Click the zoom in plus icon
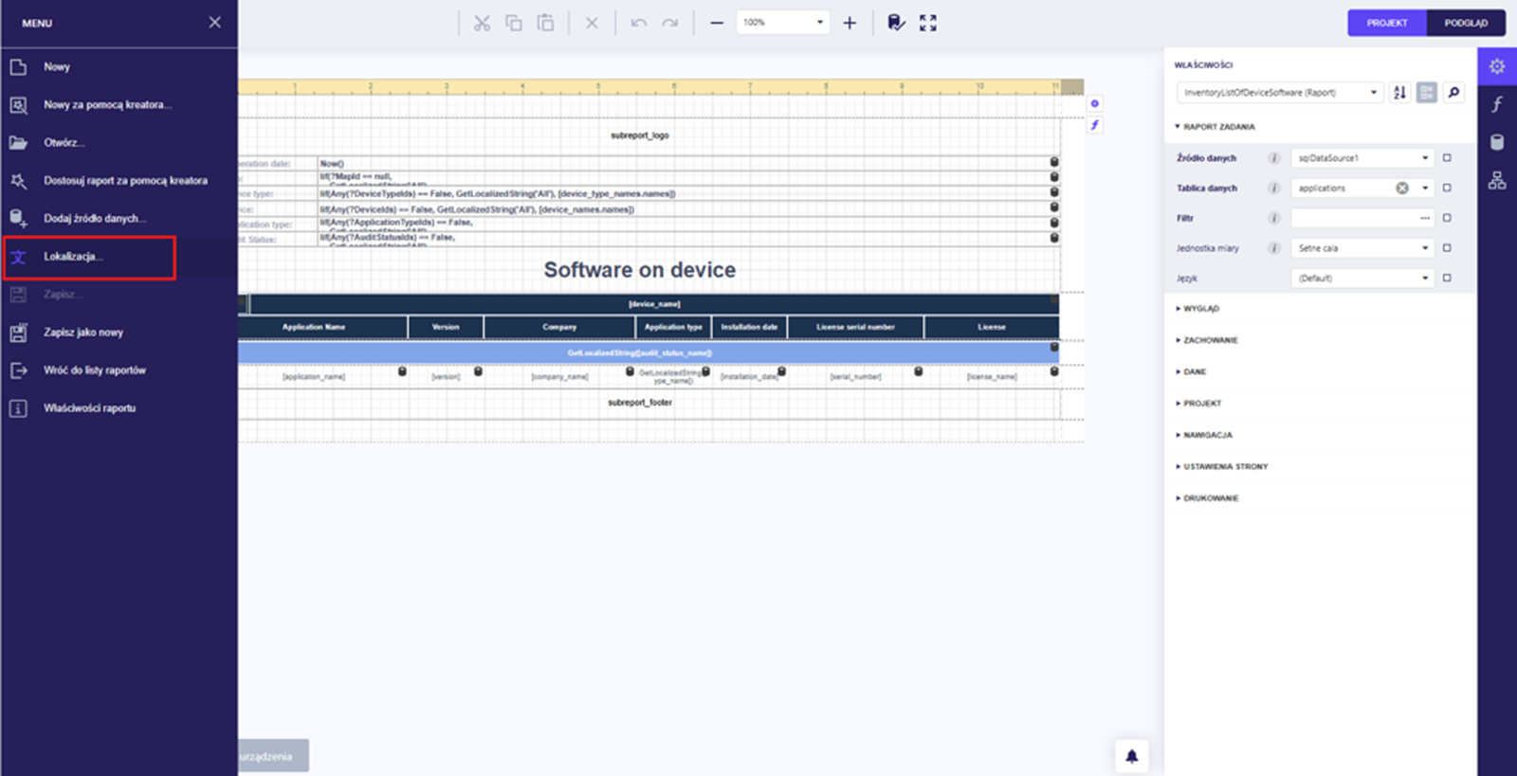 [x=850, y=23]
